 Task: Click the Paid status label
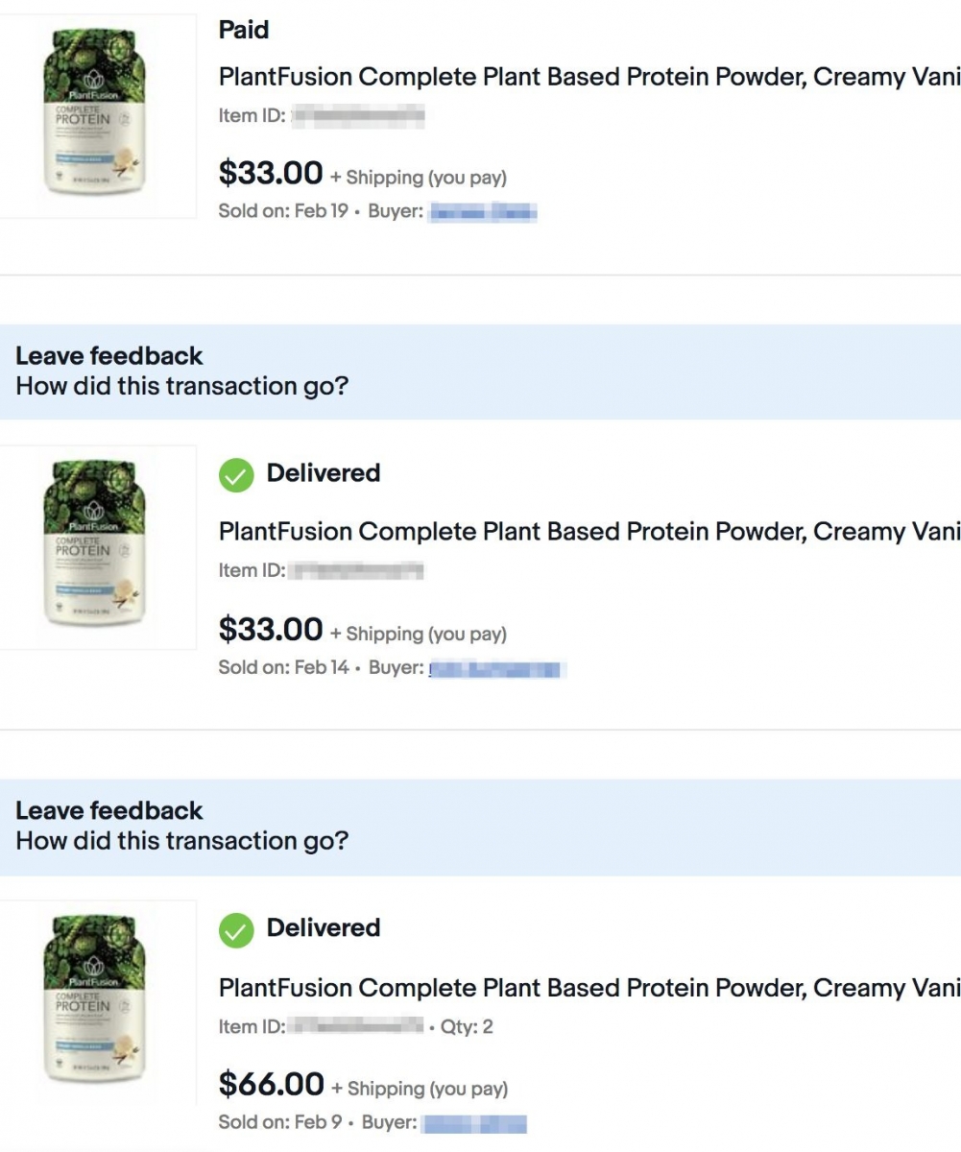pyautogui.click(x=244, y=31)
